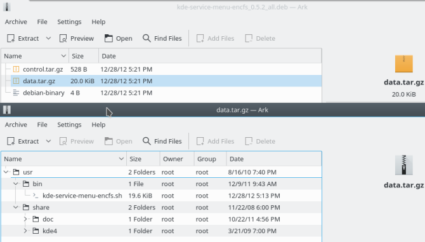Click zipper data.tar.gz archive thumbnail

click(404, 165)
